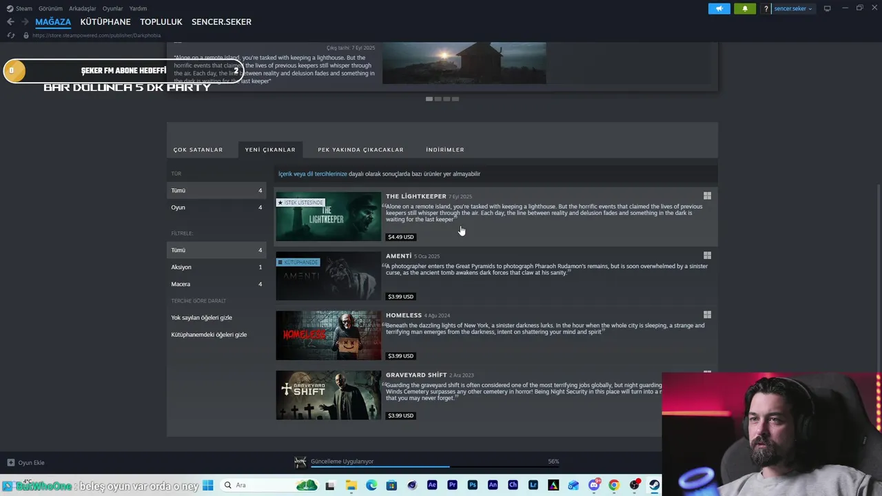Click the store URL address field
The height and width of the screenshot is (496, 882).
[x=96, y=35]
